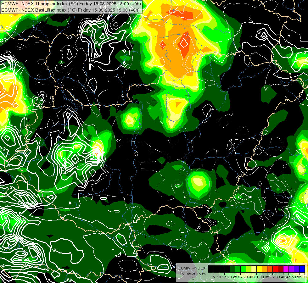Select the indigo 50–55 legend swatch
Image resolution: width=308 pixels, height=283 pixels.
[297, 269]
